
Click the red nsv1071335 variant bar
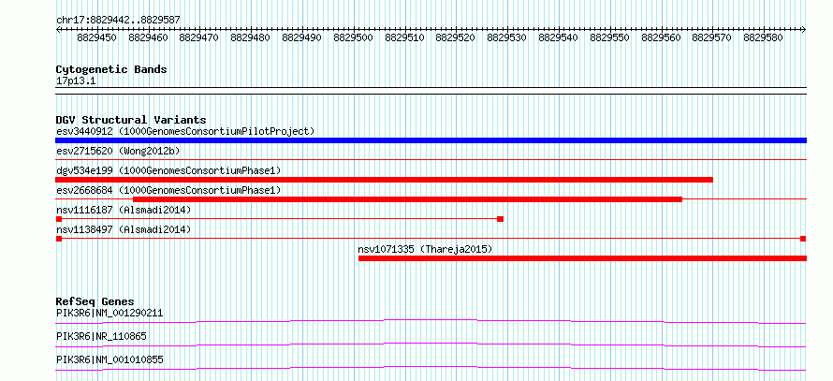[583, 258]
